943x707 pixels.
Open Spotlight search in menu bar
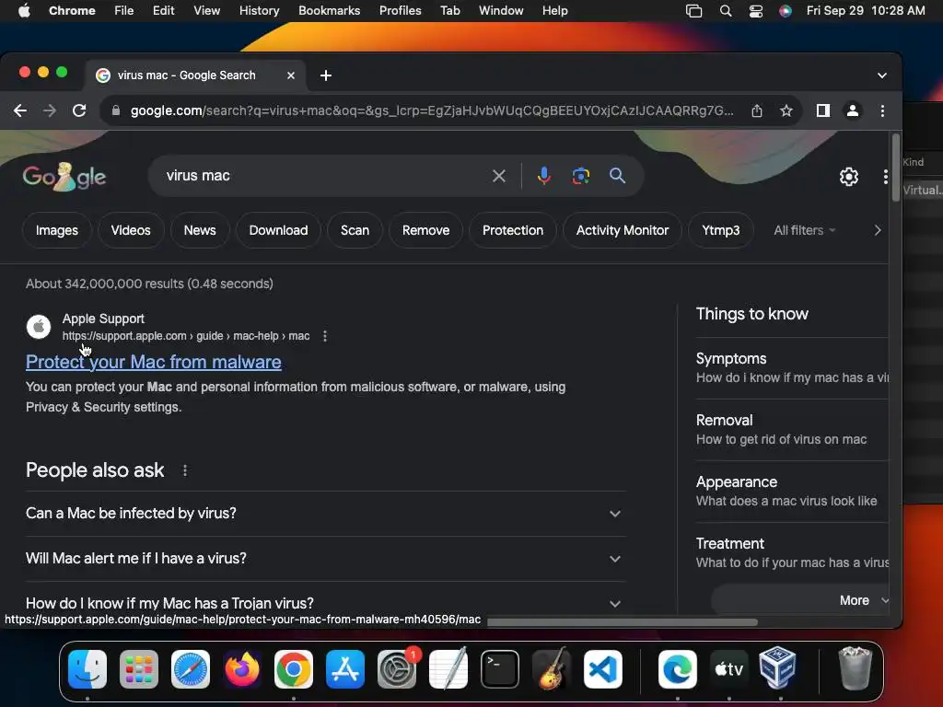[x=726, y=11]
